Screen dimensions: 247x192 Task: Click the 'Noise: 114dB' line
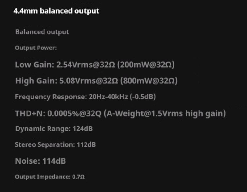[40, 161]
